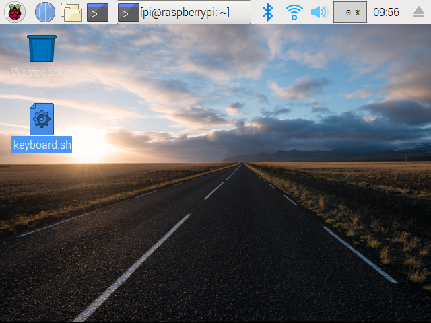The image size is (431, 323).
Task: Open the Bluetooth menu
Action: pos(268,12)
